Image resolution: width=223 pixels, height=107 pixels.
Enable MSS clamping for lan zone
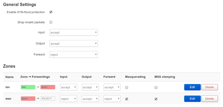click(x=156, y=87)
